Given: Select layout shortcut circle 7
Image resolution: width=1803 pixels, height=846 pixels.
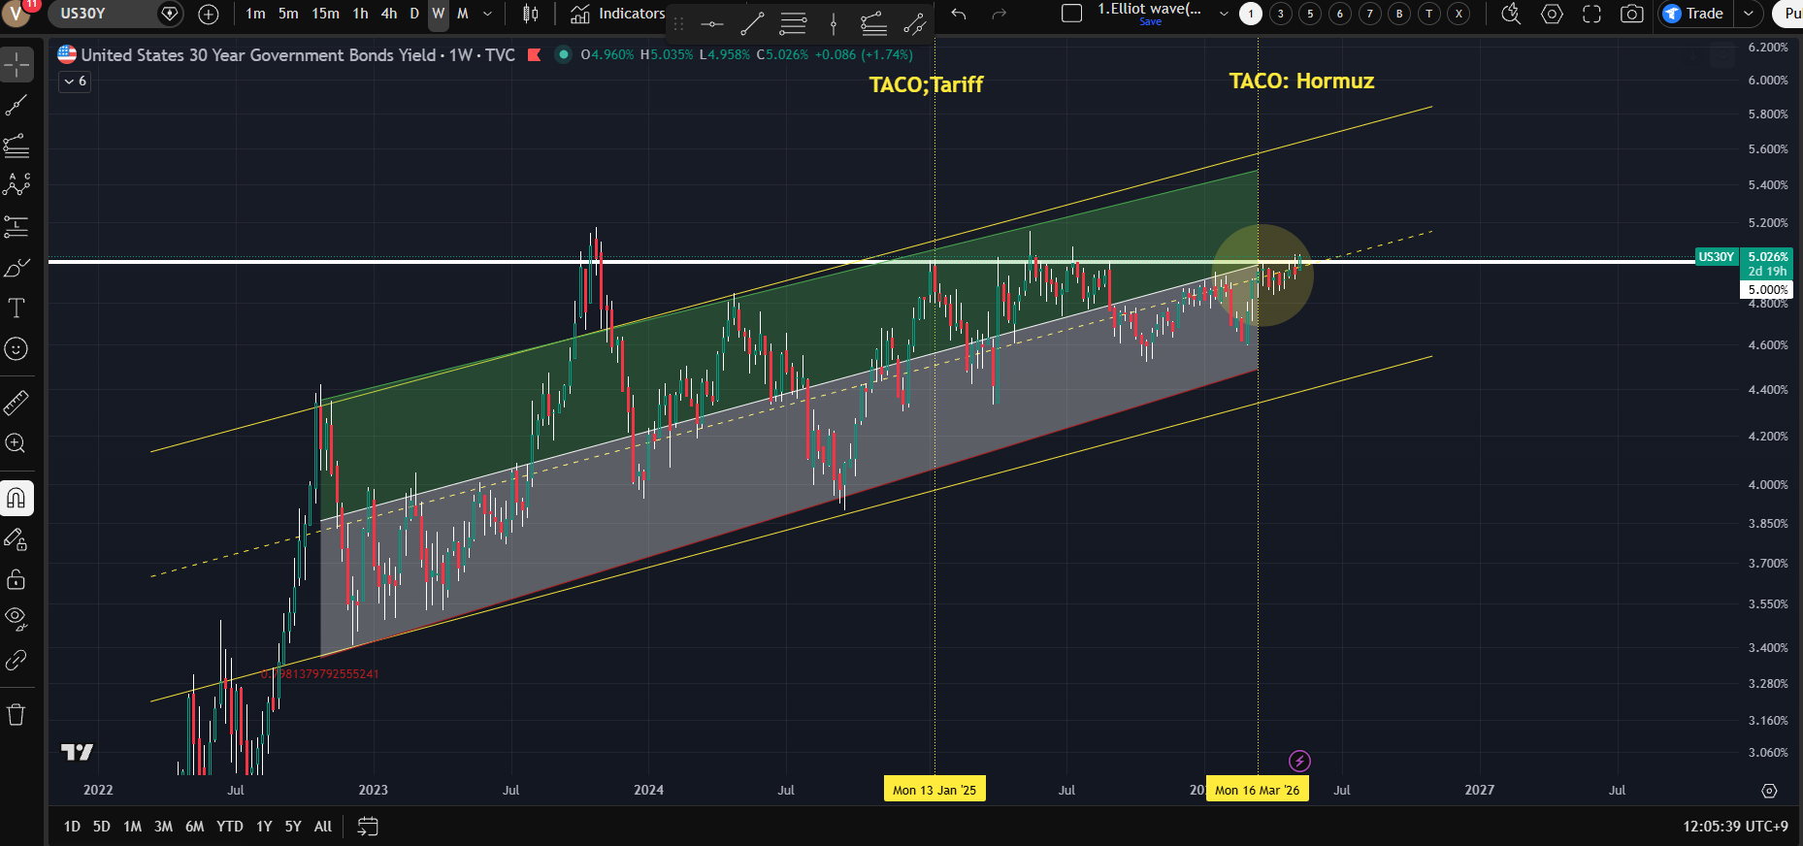Looking at the screenshot, I should pos(1369,14).
